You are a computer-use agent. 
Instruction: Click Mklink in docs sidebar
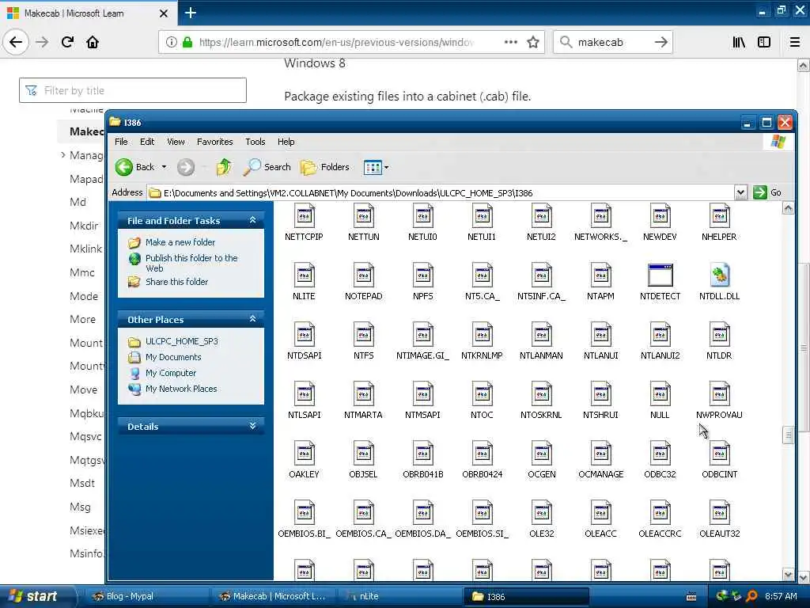(x=85, y=249)
